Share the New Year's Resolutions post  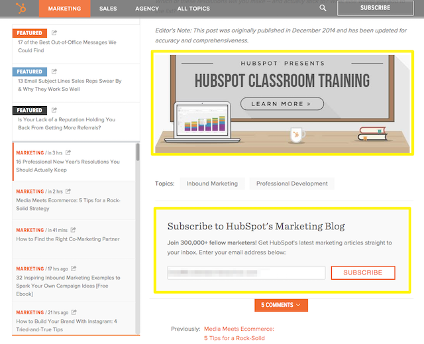(68, 152)
